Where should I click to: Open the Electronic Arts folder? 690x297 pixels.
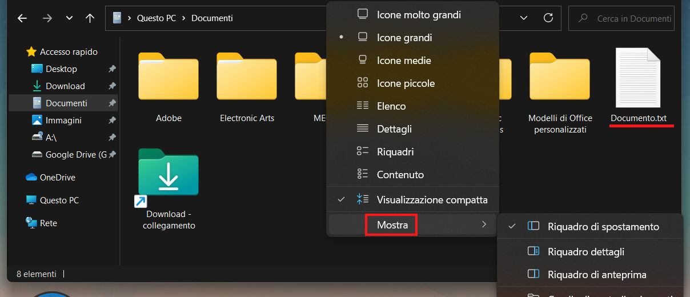pyautogui.click(x=247, y=86)
